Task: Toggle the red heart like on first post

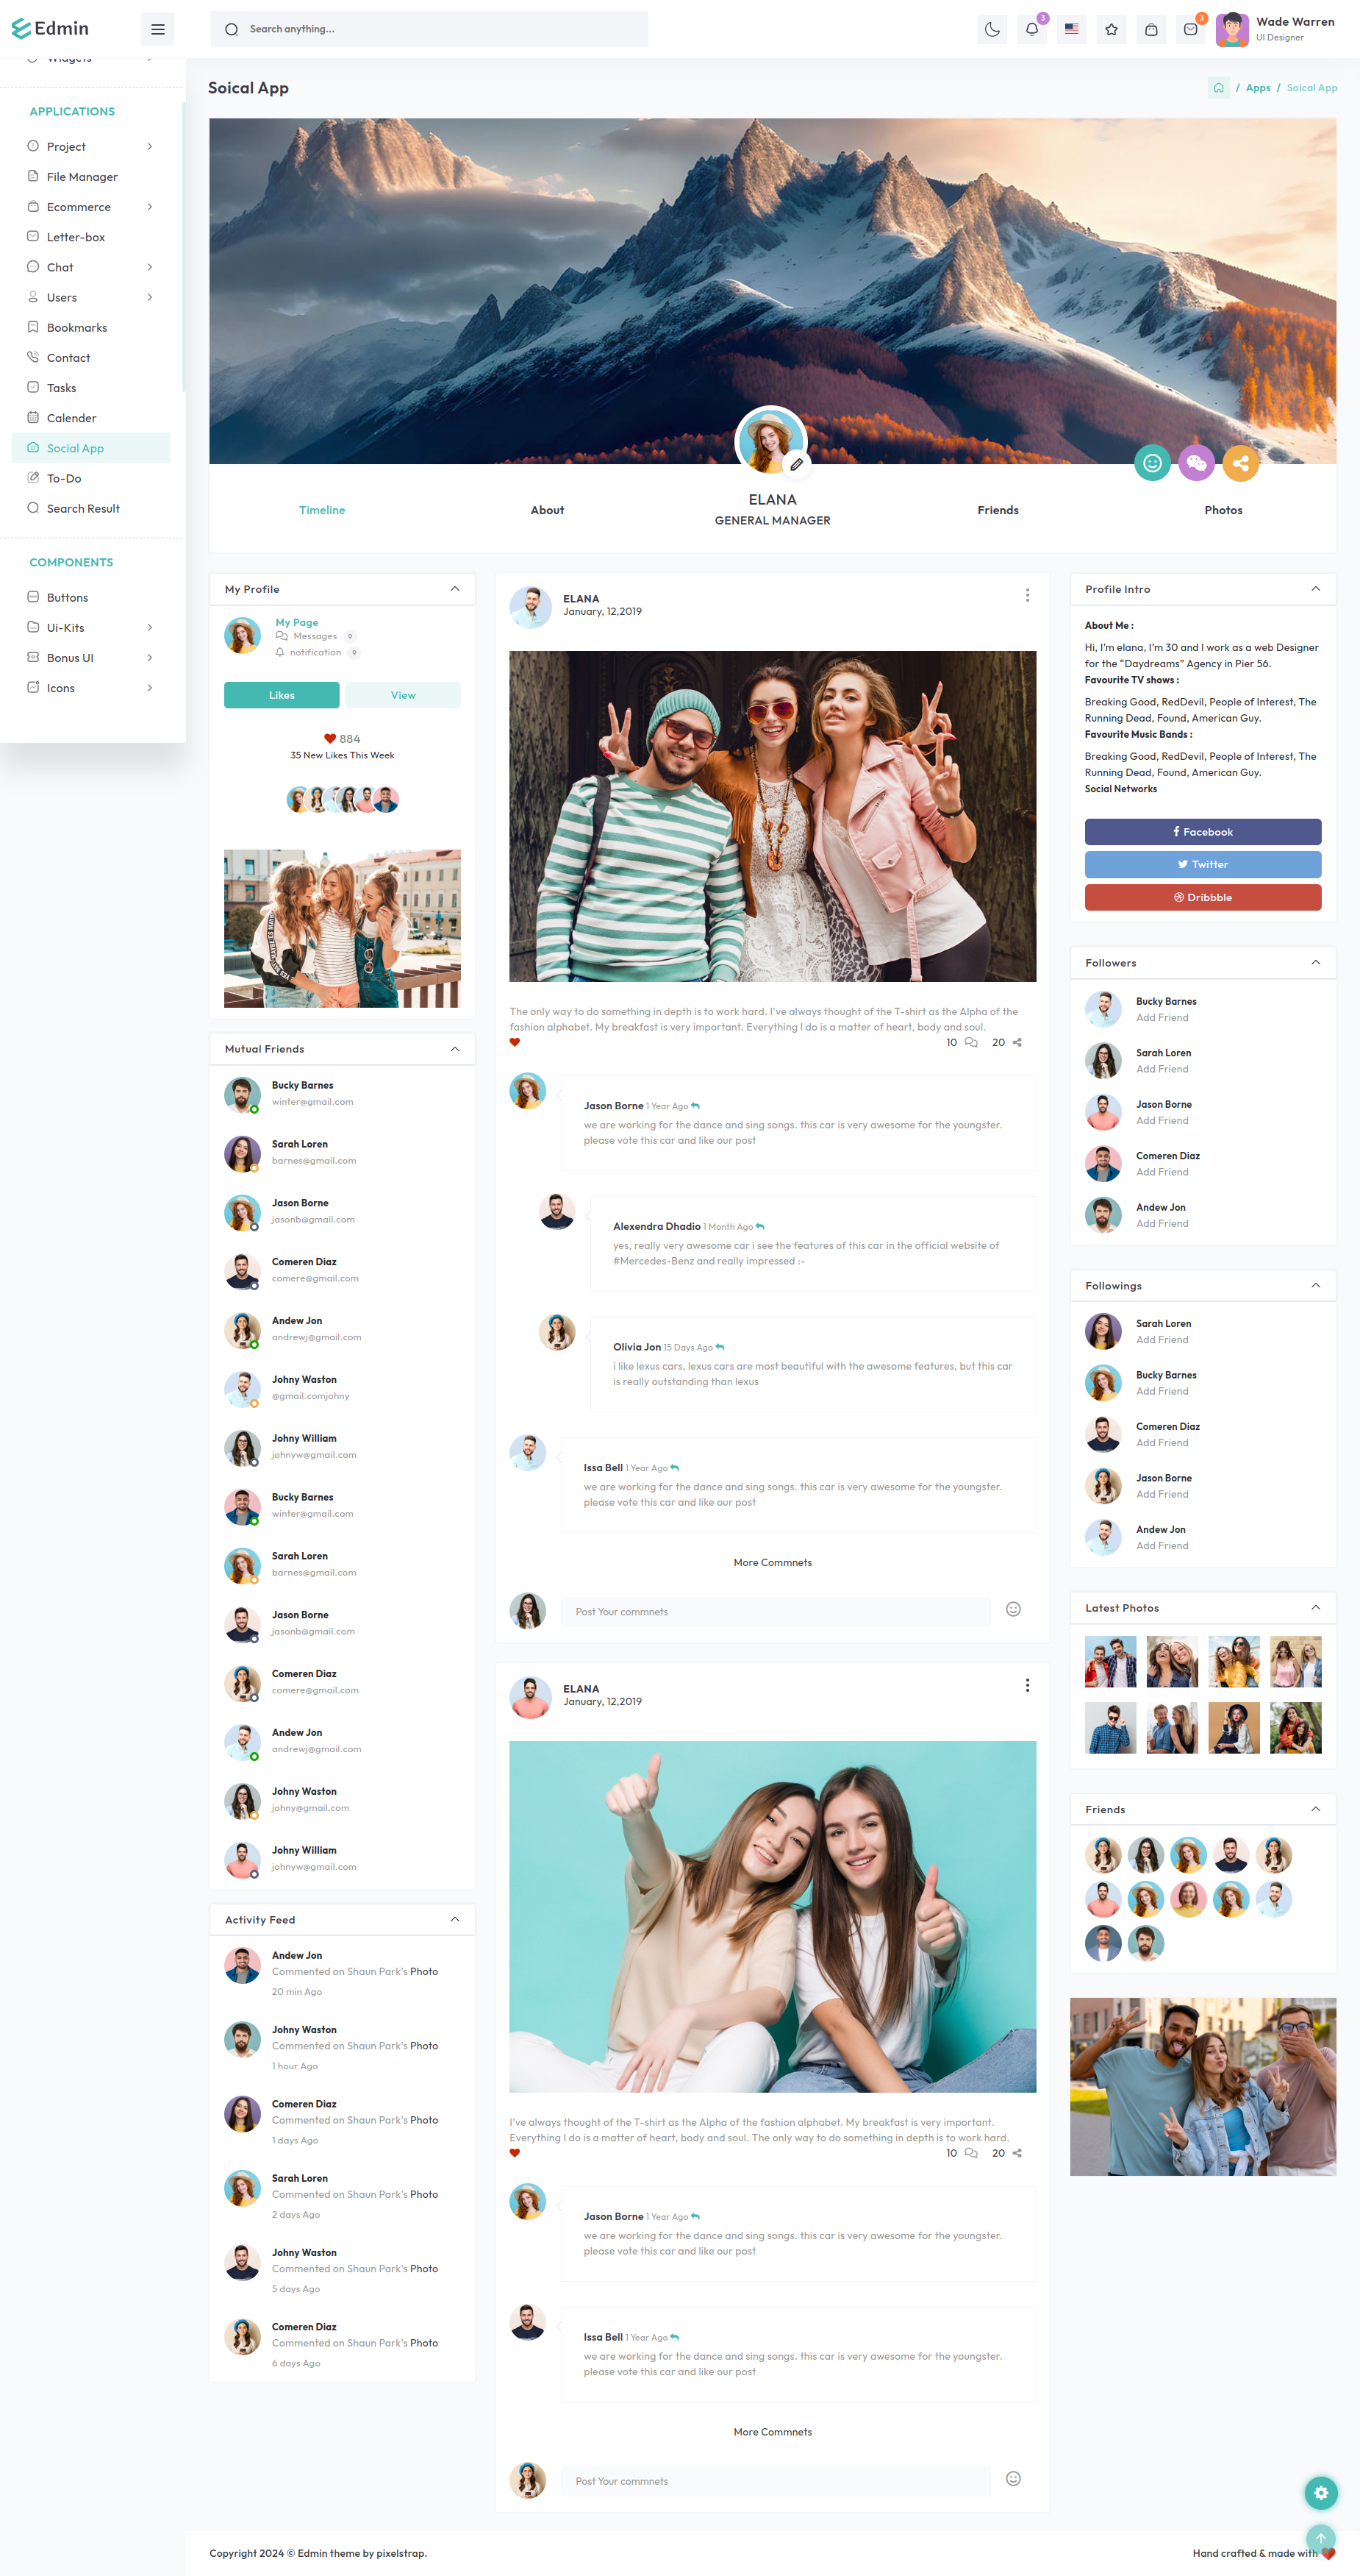Action: tap(515, 1042)
